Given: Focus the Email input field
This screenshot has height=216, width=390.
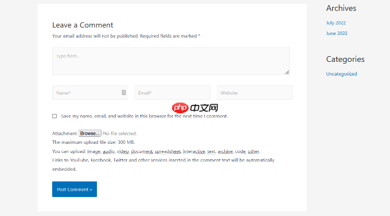Looking at the screenshot, I should (172, 92).
